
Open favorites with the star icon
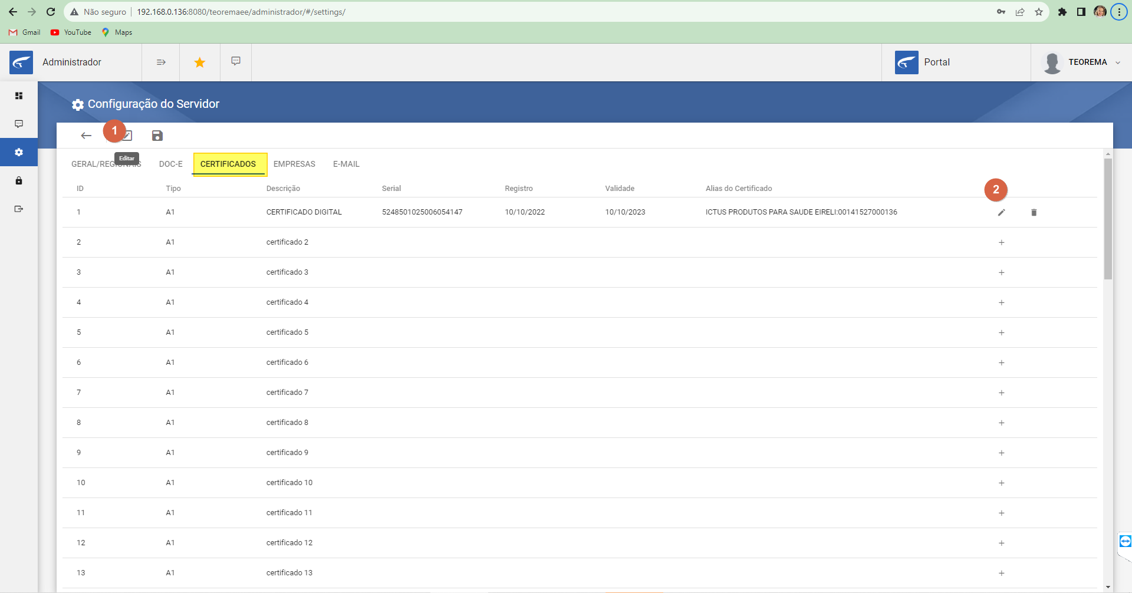click(x=200, y=62)
